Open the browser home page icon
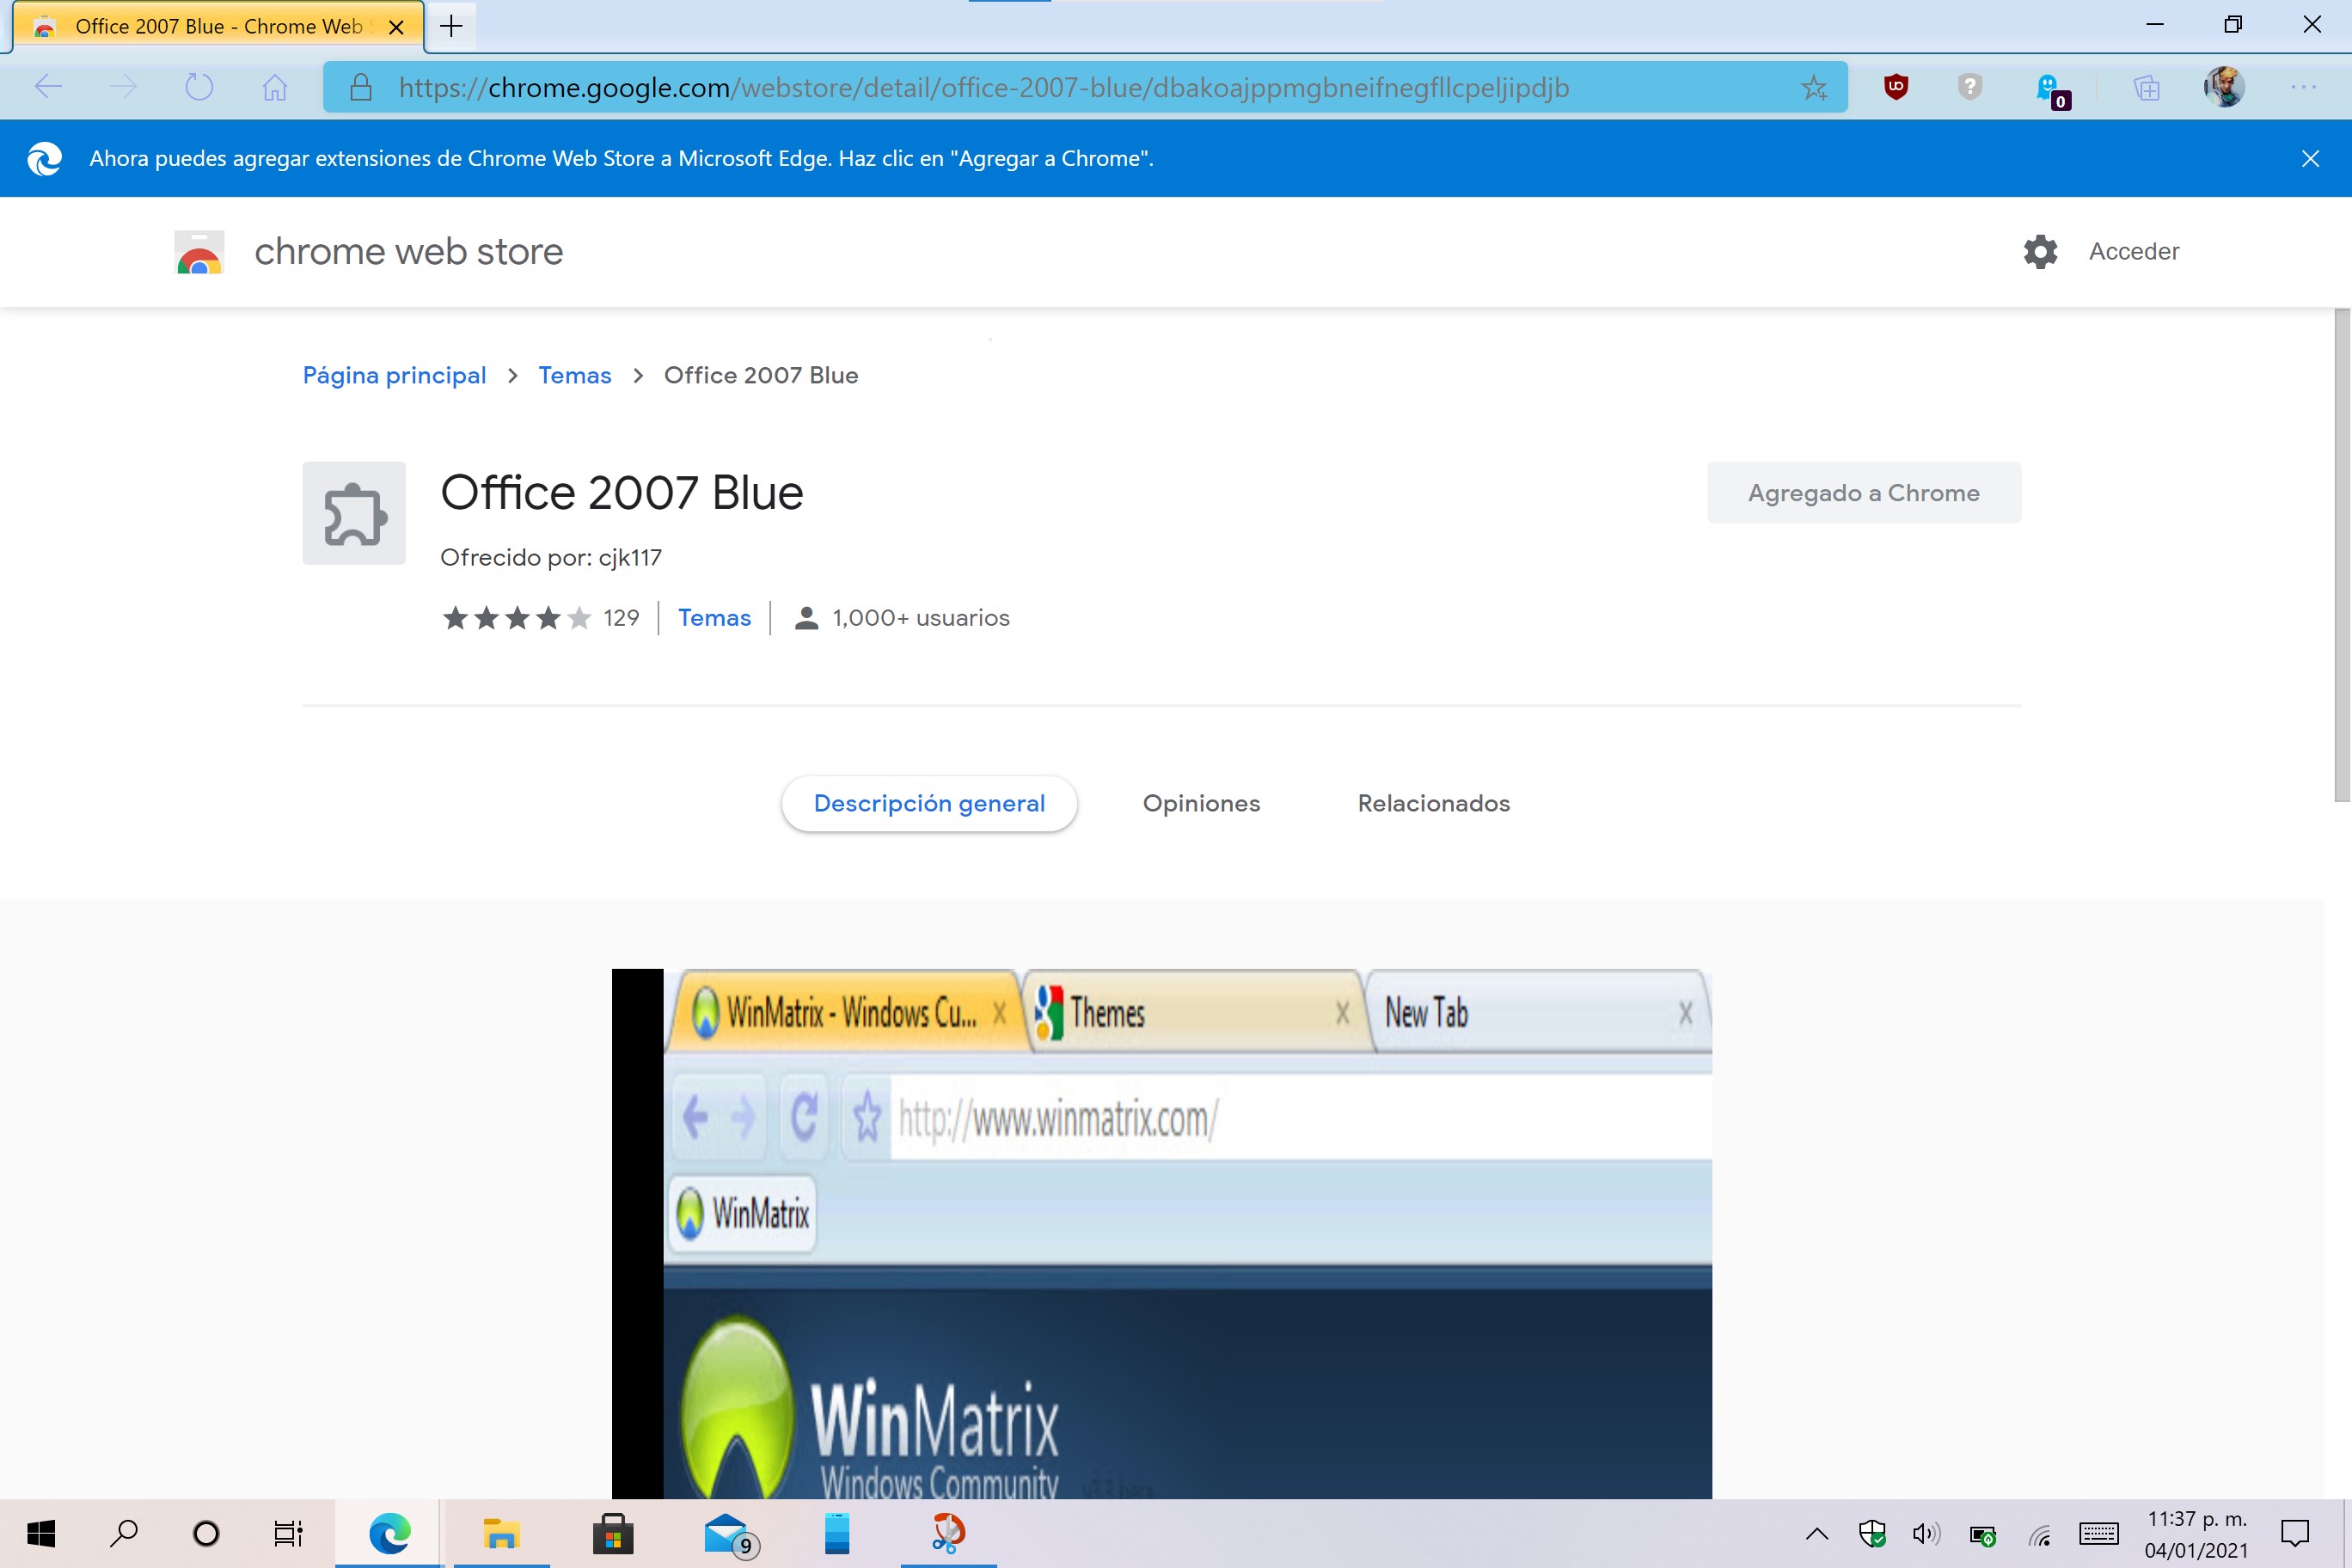 coord(275,88)
